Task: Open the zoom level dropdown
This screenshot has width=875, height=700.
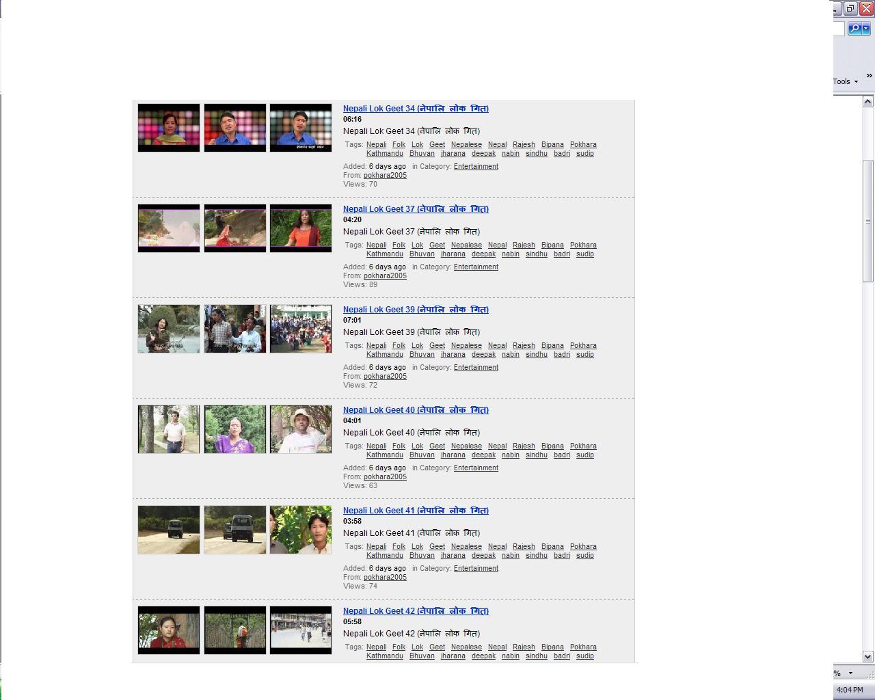Action: pos(850,673)
